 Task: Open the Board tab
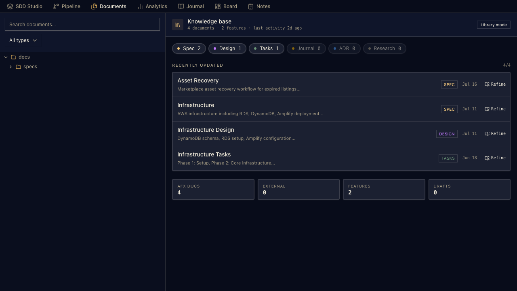226,6
